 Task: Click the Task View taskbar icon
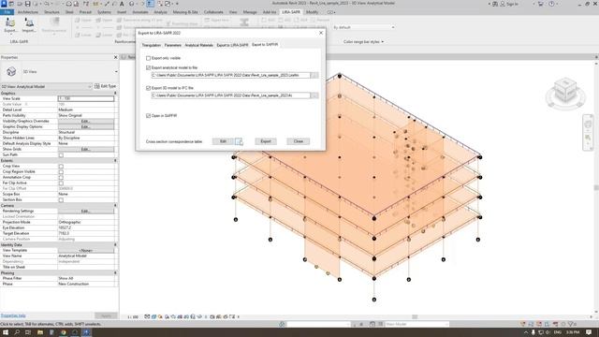[28, 332]
